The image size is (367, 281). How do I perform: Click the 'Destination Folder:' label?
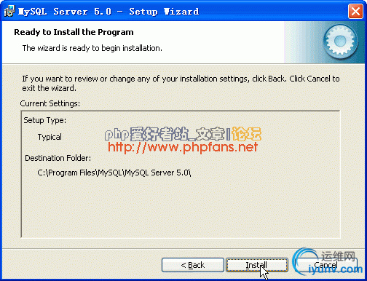pyautogui.click(x=58, y=158)
